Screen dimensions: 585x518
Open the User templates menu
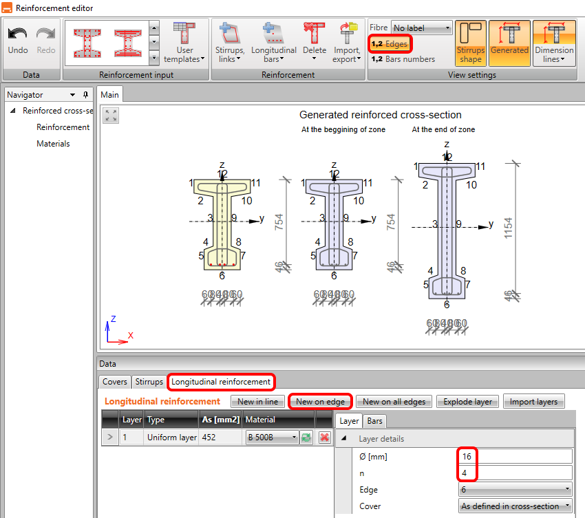(x=184, y=43)
